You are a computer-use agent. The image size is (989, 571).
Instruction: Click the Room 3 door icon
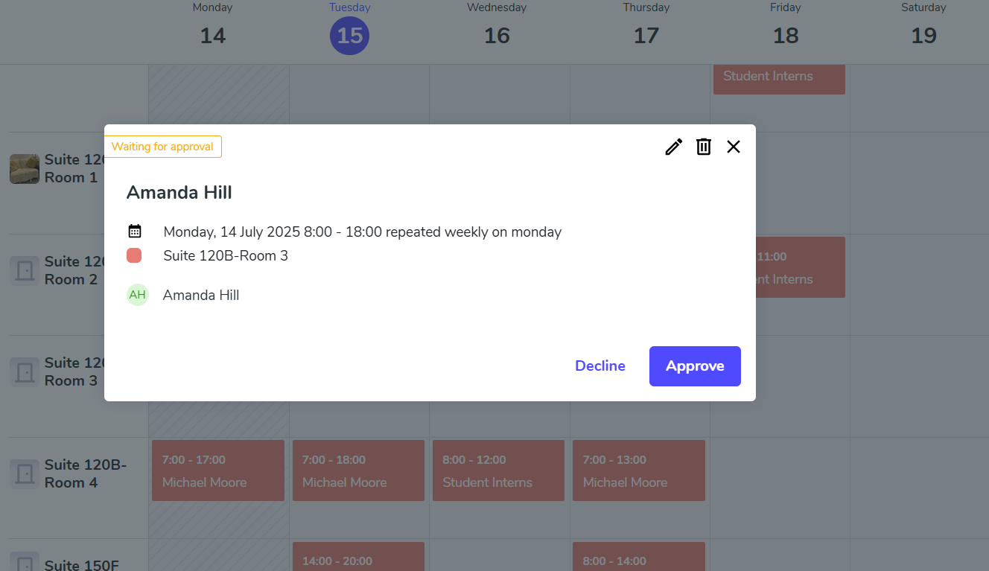[x=25, y=371]
